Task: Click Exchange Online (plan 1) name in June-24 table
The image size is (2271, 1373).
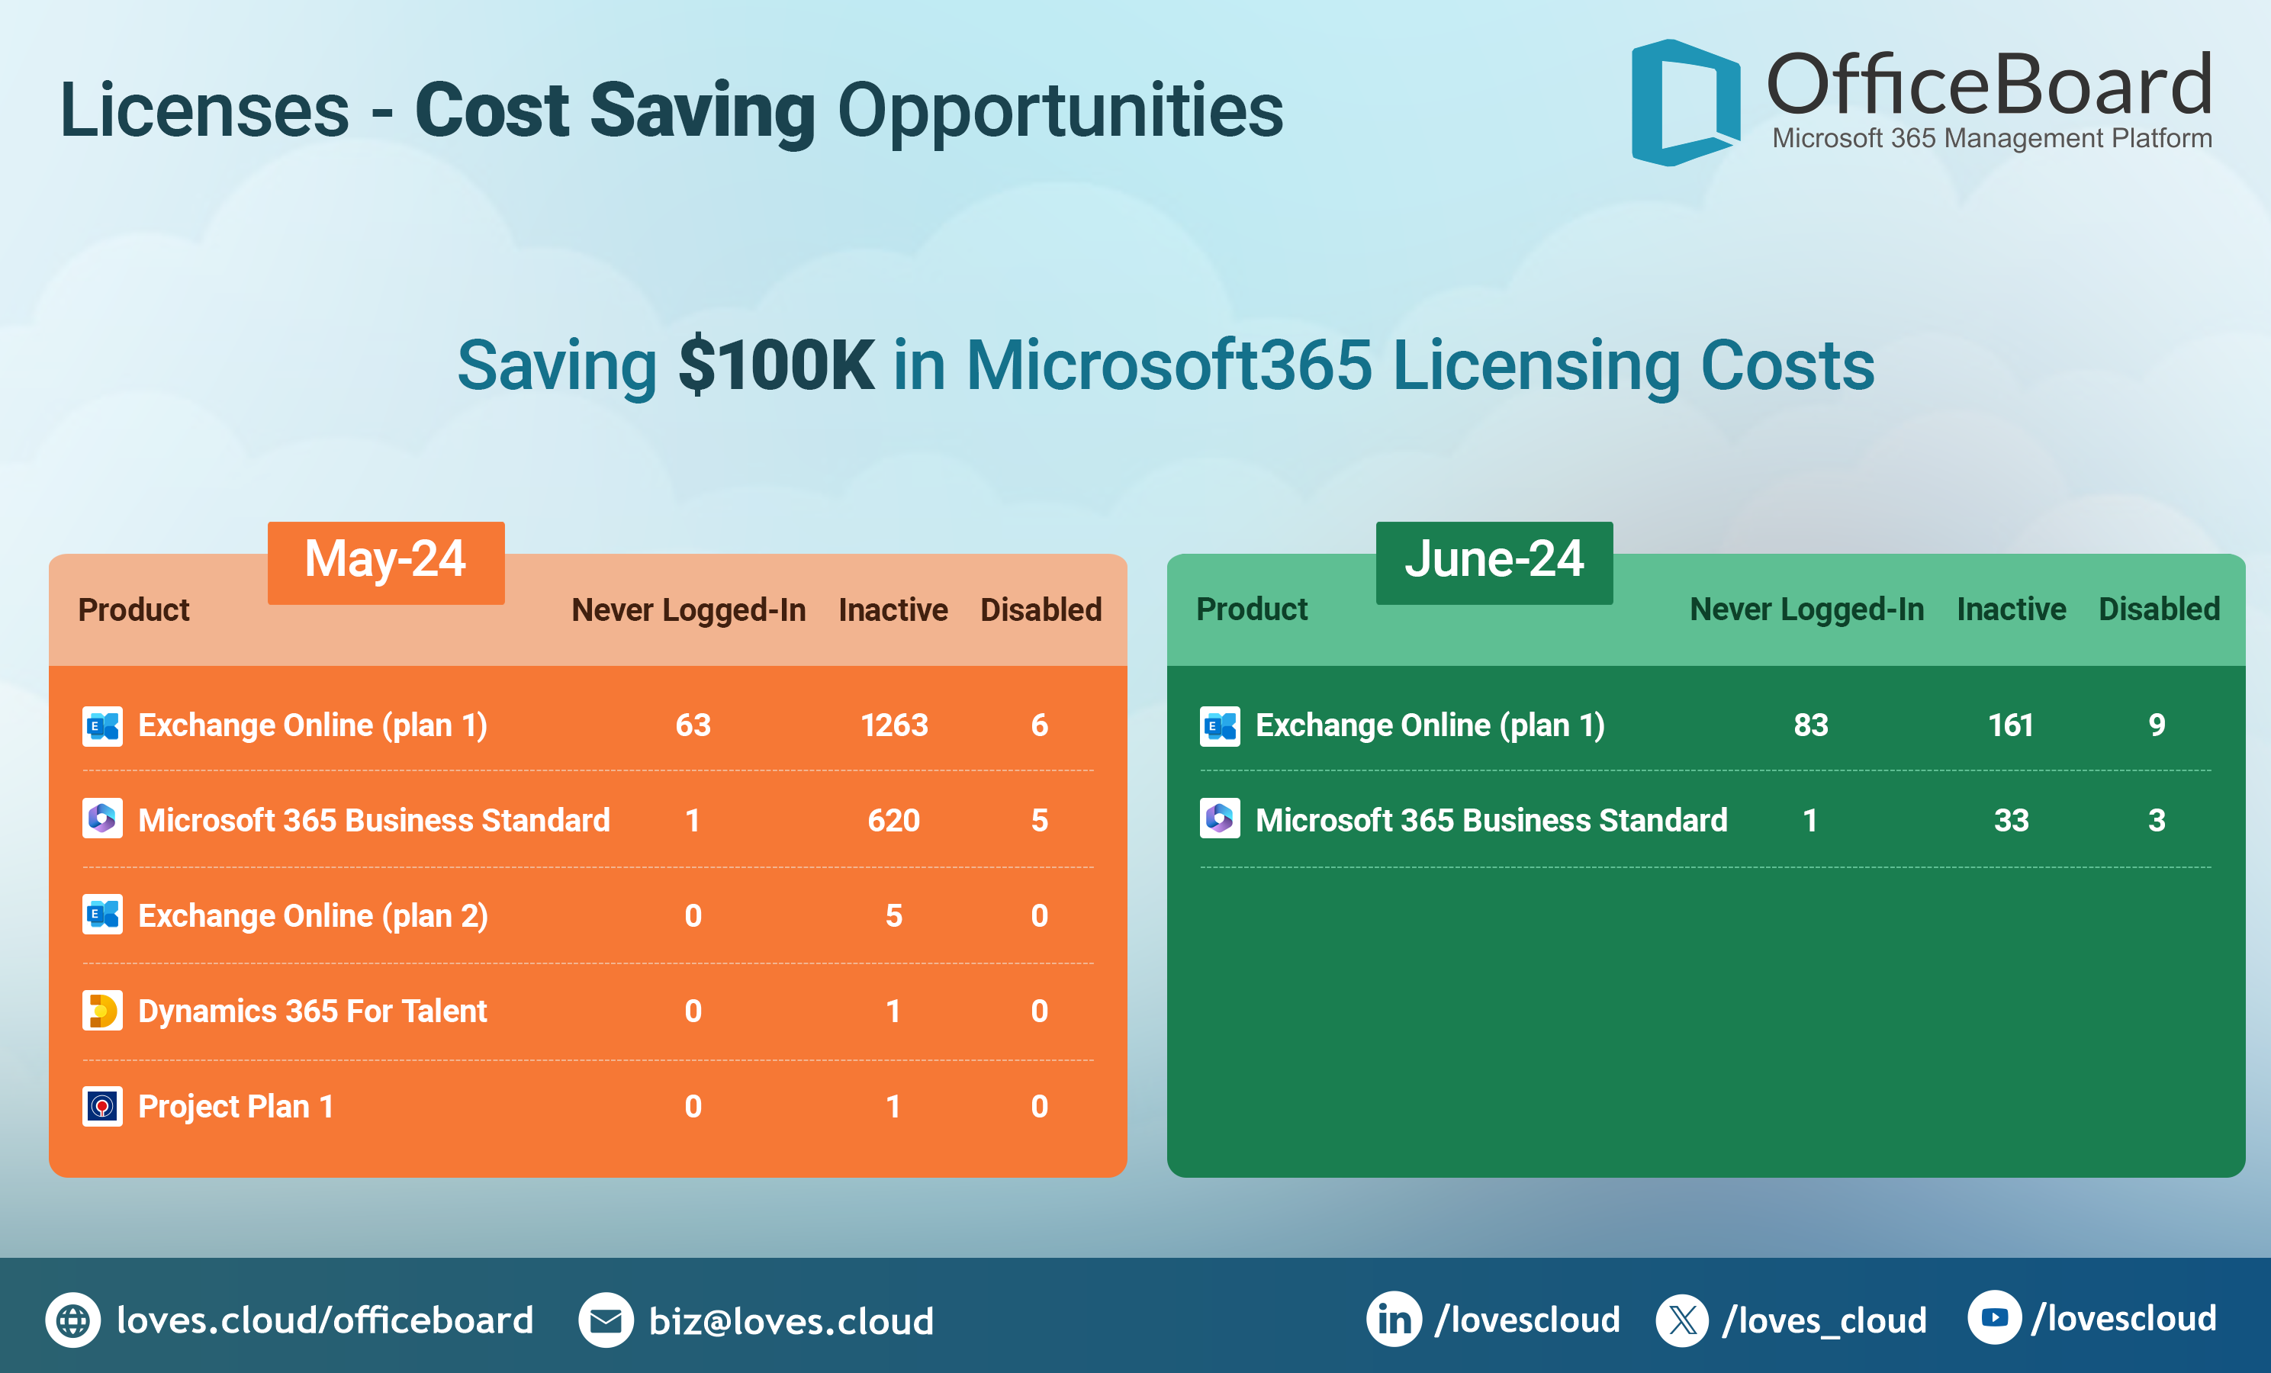Action: click(x=1430, y=726)
